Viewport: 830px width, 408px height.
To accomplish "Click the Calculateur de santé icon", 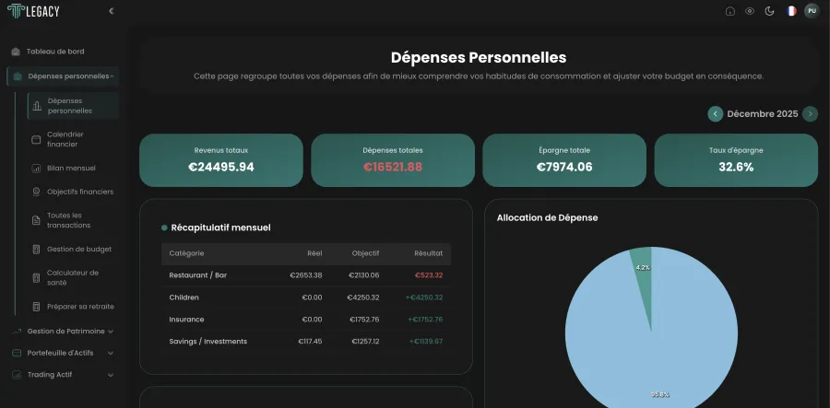I will click(x=36, y=278).
